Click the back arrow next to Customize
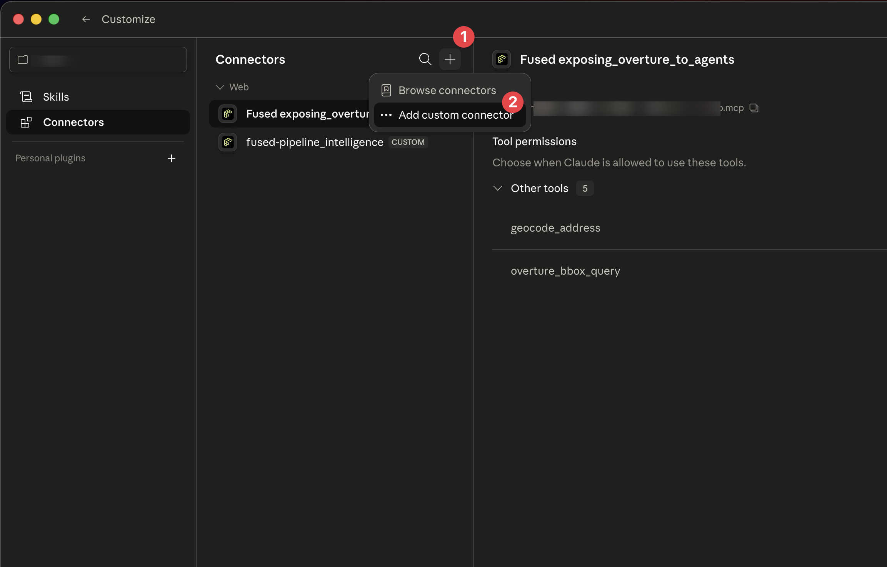This screenshot has height=567, width=887. (x=86, y=19)
